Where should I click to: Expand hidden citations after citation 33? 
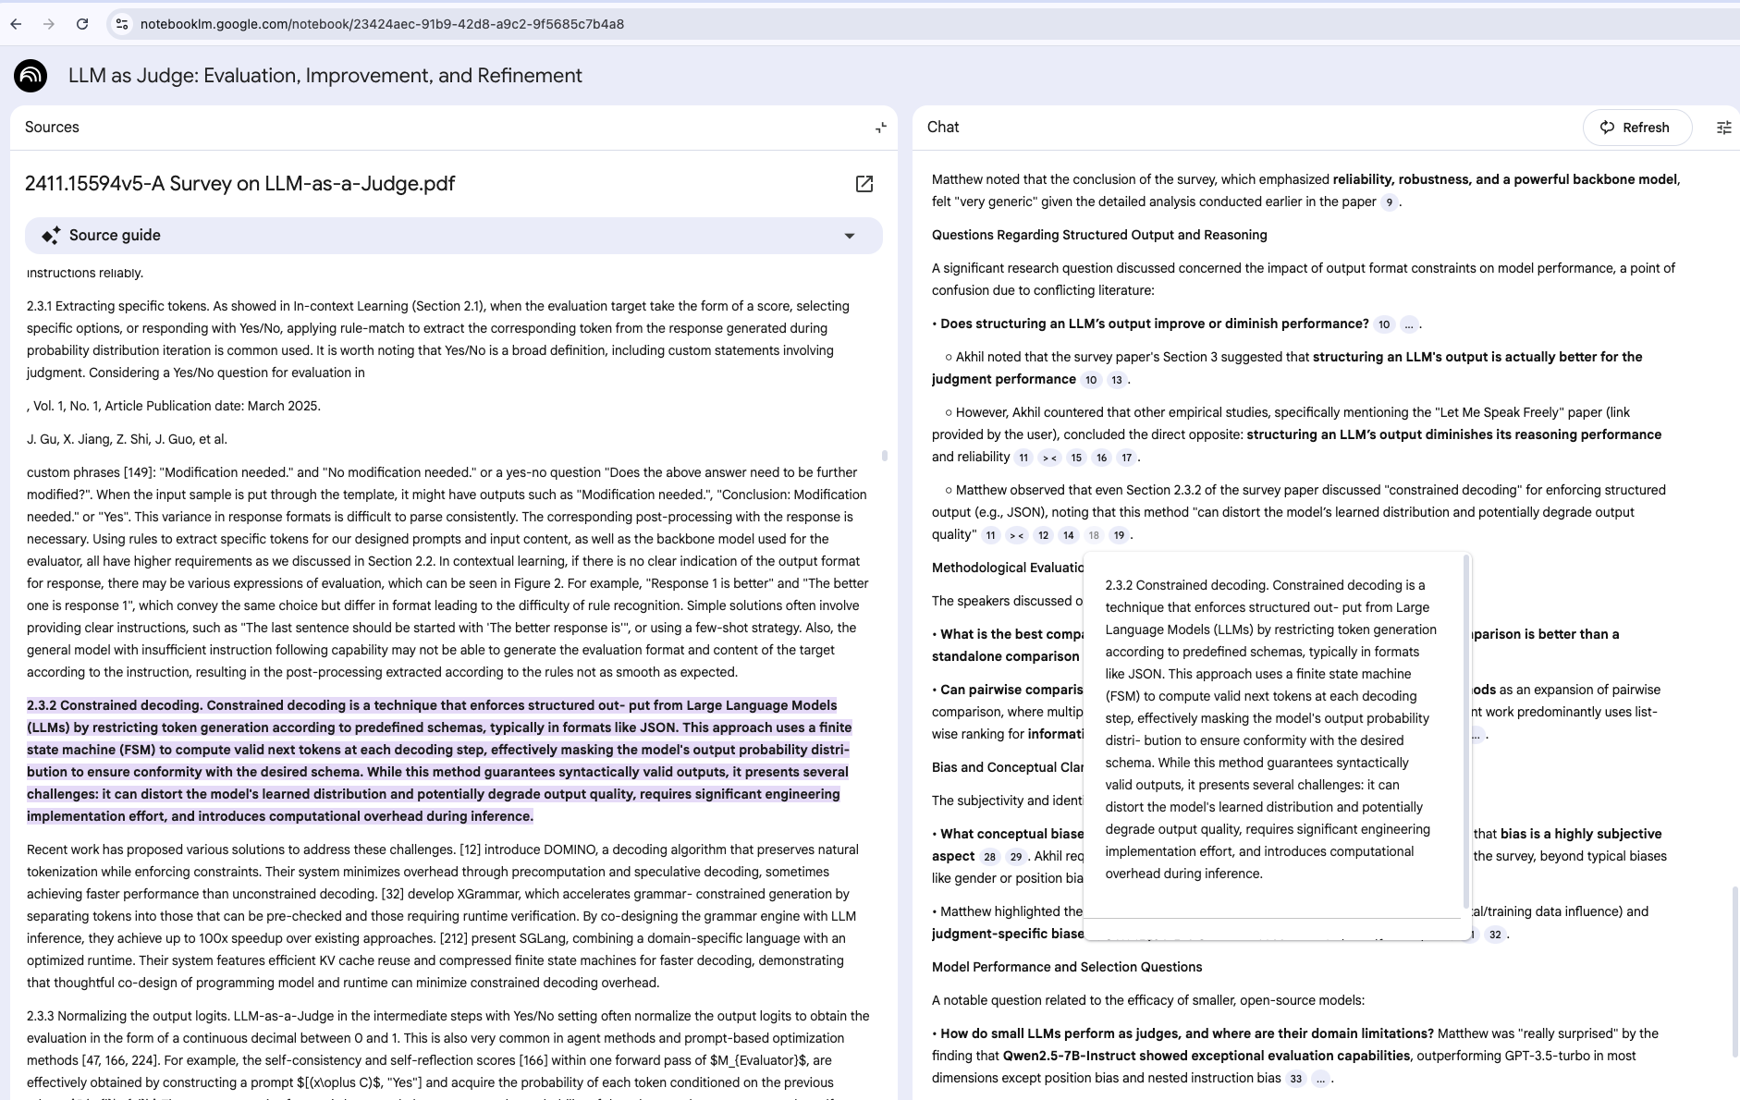(x=1320, y=1079)
